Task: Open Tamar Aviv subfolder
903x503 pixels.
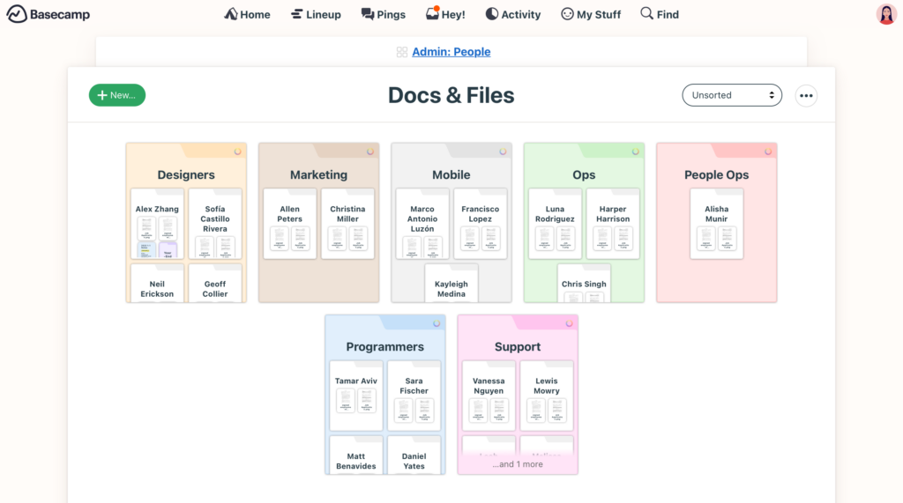Action: click(x=356, y=396)
